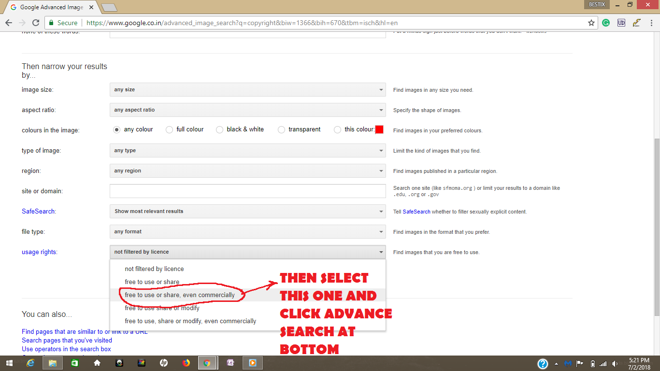The width and height of the screenshot is (660, 371).
Task: Open the volume speaker icon
Action: pos(615,364)
